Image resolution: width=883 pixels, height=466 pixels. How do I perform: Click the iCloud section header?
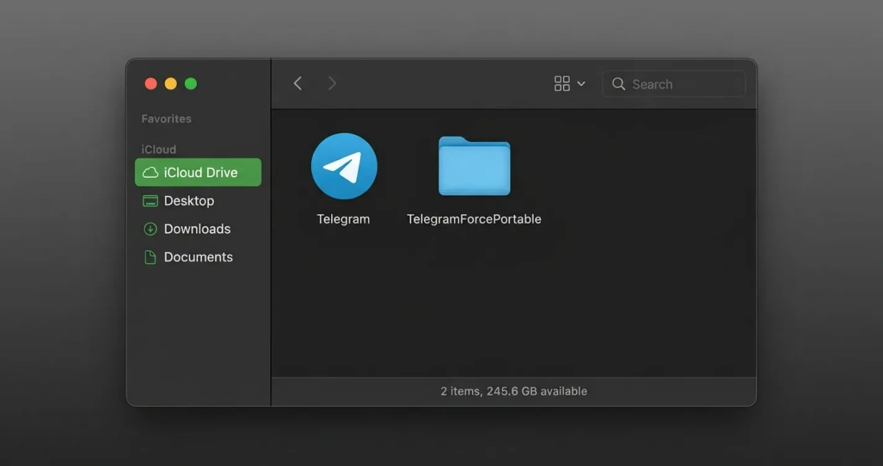tap(159, 149)
